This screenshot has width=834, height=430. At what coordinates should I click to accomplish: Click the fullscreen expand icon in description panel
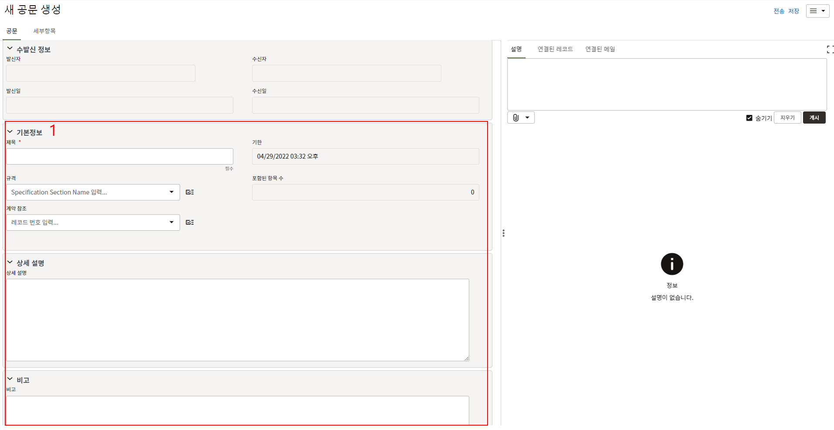(x=830, y=50)
